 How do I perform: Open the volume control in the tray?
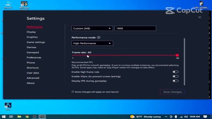click(x=186, y=117)
